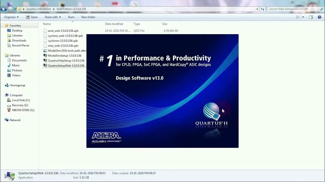Go forward with the Explorer Forward arrow
This screenshot has width=325, height=182.
10,9
